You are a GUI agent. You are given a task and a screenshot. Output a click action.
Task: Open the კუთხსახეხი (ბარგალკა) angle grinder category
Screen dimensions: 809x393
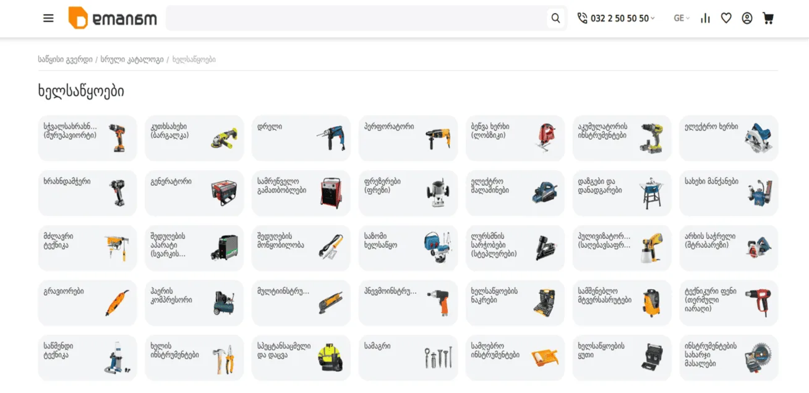point(194,138)
